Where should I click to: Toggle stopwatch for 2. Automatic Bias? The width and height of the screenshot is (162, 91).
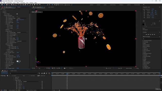[8, 42]
